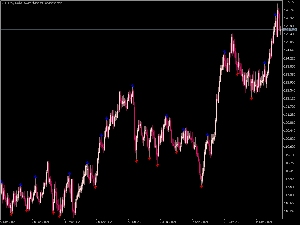Image resolution: width=300 pixels, height=225 pixels.
Task: Click the 116.240 price axis label
Action: click(x=290, y=211)
